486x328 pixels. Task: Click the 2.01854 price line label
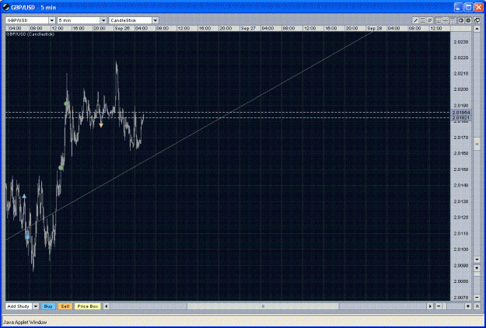[461, 113]
